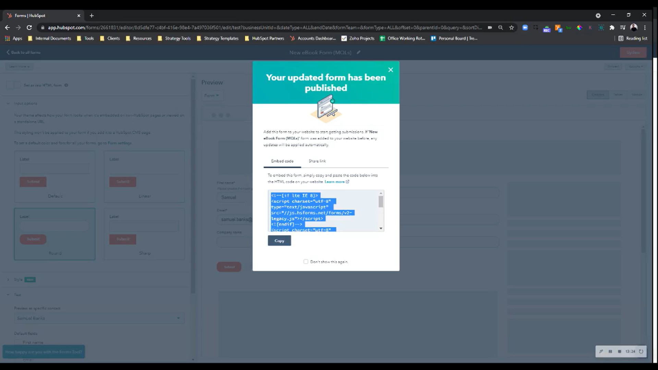The height and width of the screenshot is (370, 658).
Task: Bookmark this page with the star
Action: (511, 27)
